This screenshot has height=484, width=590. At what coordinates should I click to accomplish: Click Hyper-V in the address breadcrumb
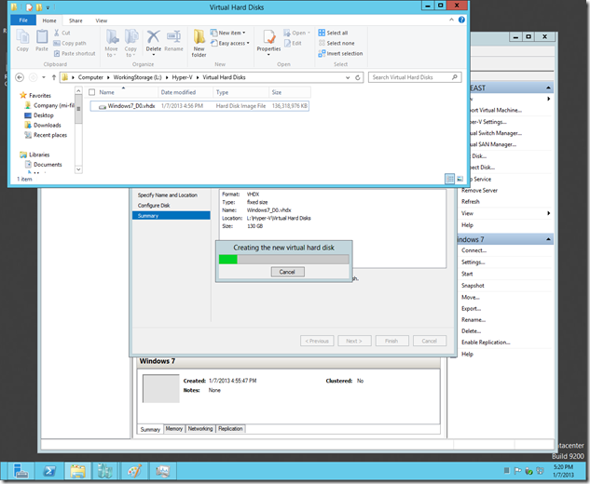coord(182,77)
